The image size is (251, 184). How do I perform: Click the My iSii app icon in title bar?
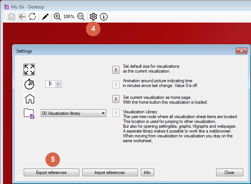tap(7, 7)
